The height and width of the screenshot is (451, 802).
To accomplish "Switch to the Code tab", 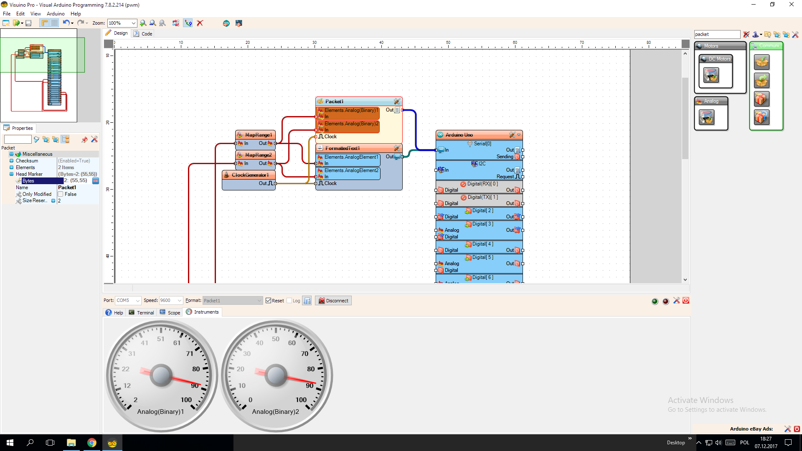I will click(x=143, y=33).
